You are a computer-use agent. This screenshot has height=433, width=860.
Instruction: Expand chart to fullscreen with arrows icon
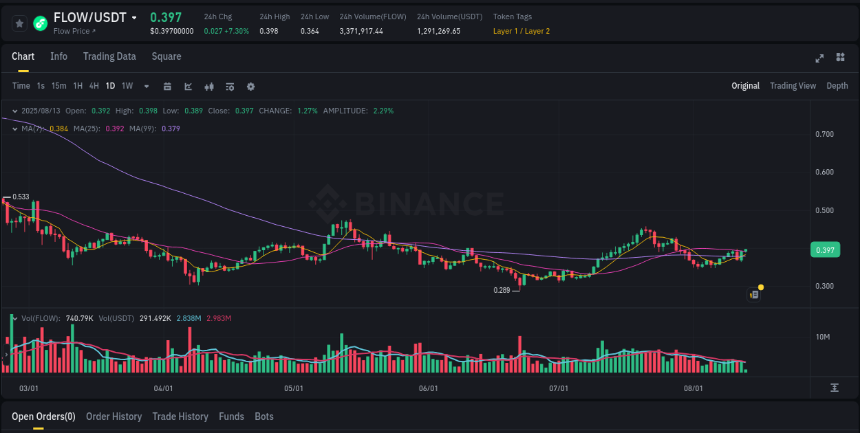[x=819, y=58]
